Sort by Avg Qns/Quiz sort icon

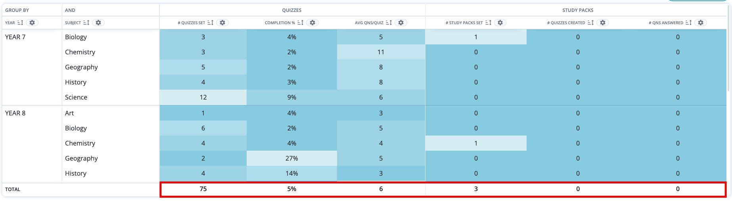pyautogui.click(x=389, y=23)
